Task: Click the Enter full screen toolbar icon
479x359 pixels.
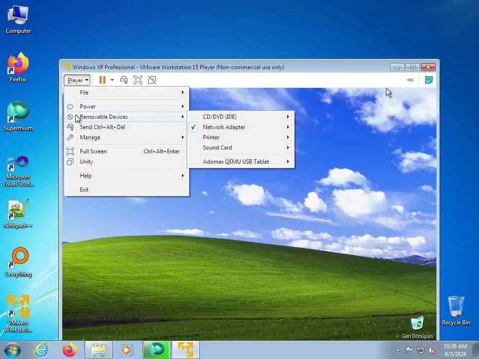Action: pos(138,80)
